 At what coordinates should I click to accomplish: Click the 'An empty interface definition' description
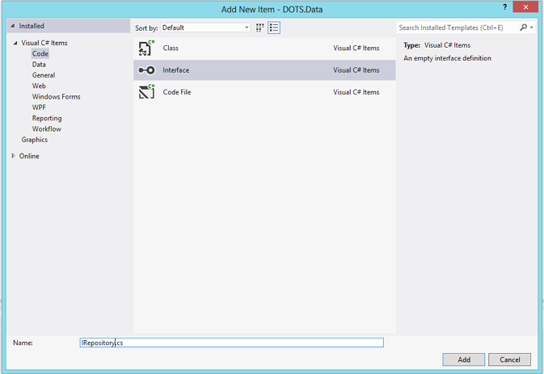[x=447, y=58]
